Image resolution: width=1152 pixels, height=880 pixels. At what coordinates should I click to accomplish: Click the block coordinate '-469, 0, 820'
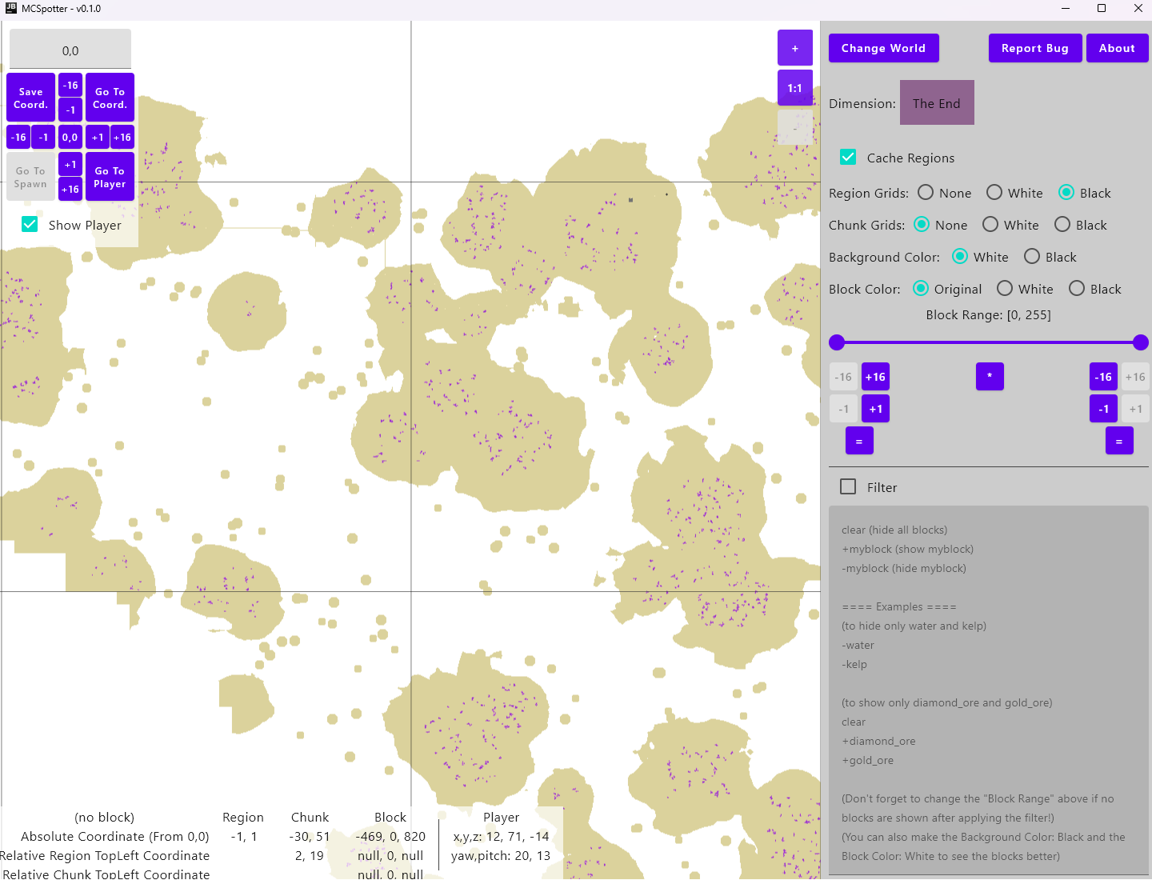coord(390,837)
